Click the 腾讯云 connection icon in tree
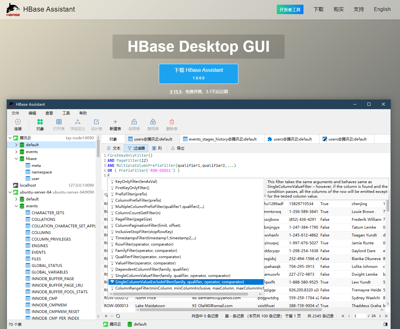This screenshot has width=400, height=329. coord(16,138)
